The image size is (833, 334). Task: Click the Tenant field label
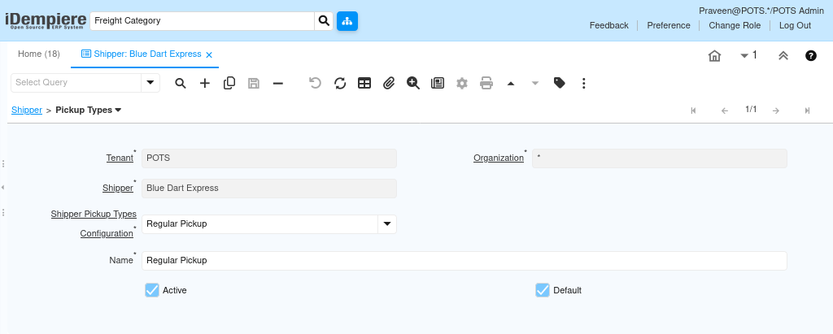(x=120, y=158)
